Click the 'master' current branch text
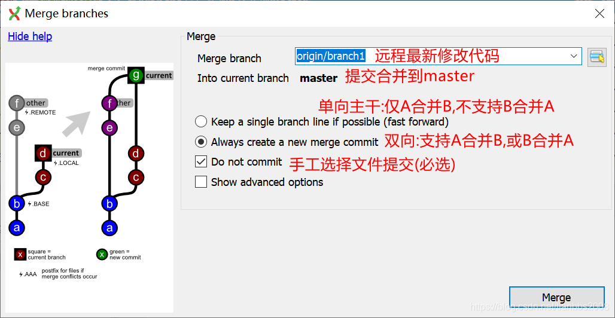This screenshot has height=318, width=615. (318, 78)
